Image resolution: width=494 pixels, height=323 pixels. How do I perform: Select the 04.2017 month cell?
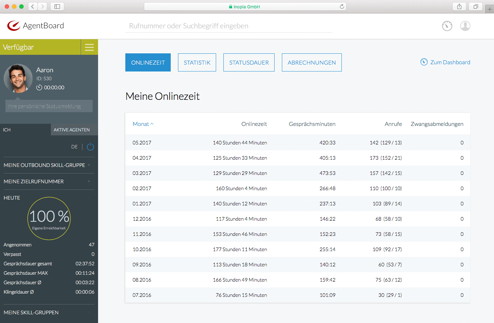[142, 158]
